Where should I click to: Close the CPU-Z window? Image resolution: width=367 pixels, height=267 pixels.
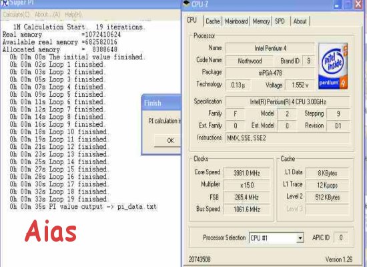[358, 5]
